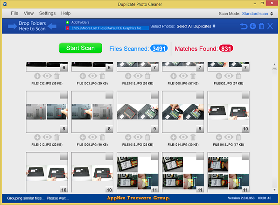Preview FILE1032.JPG with the eye icon

click(x=47, y=76)
